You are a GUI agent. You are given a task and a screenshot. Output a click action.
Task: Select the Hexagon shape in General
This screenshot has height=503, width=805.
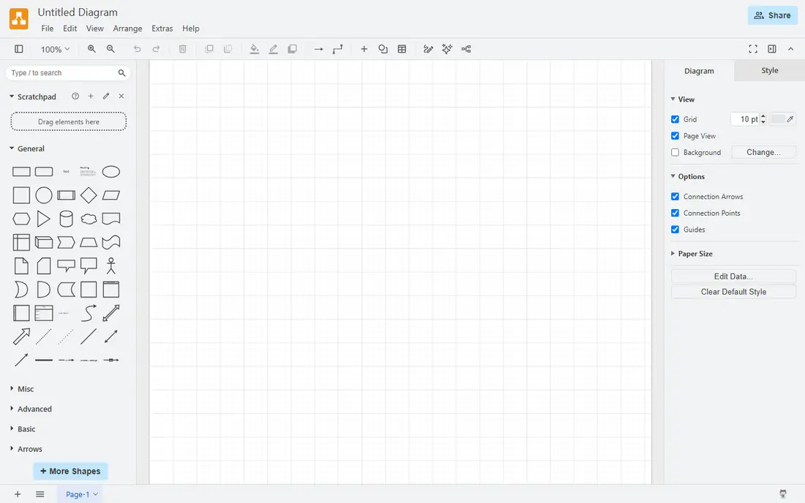tap(21, 219)
